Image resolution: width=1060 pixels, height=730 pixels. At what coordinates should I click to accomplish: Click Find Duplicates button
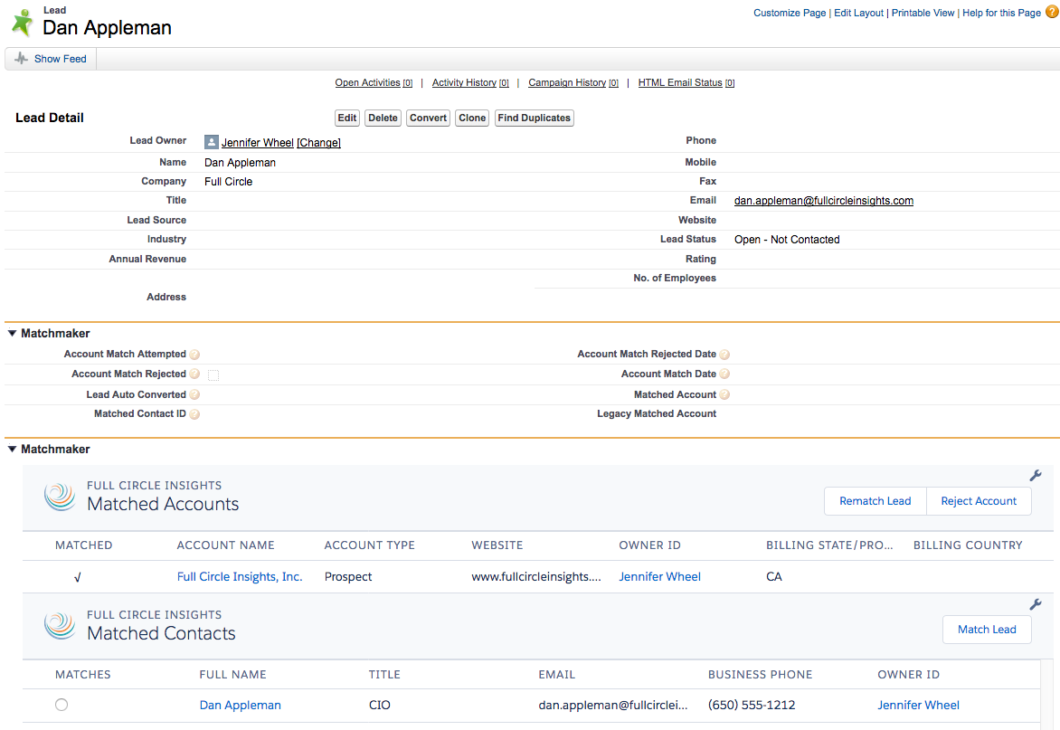click(x=534, y=118)
